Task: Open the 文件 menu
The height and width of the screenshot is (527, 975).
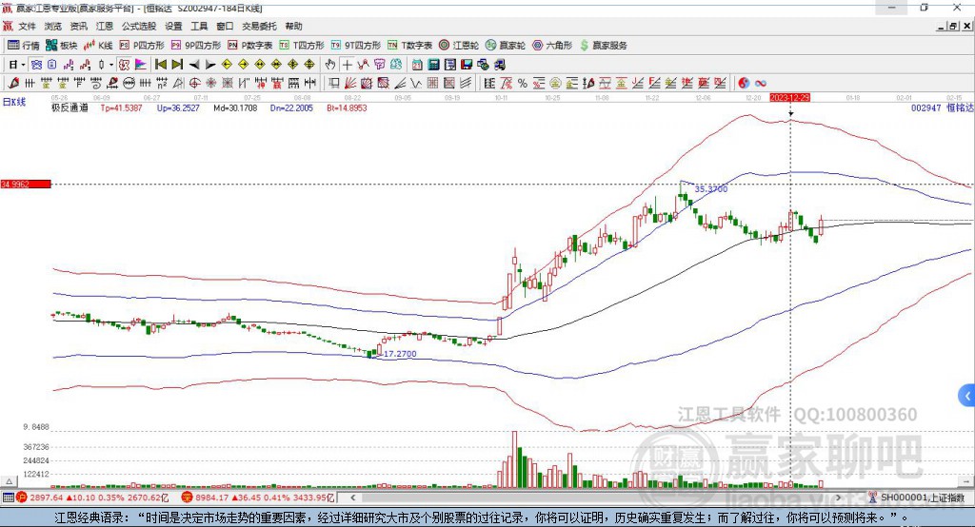Action: point(27,26)
